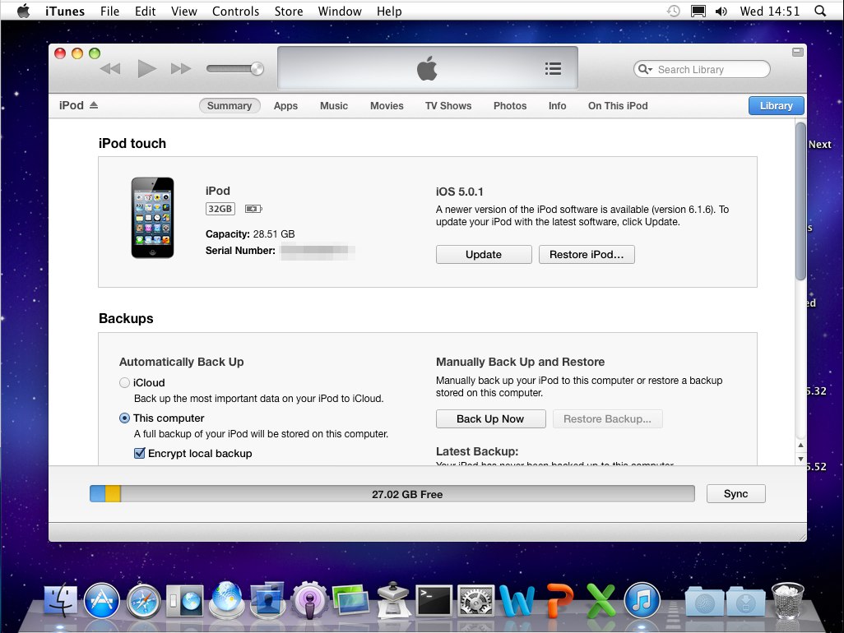
Task: Open the Help menu
Action: pos(388,11)
